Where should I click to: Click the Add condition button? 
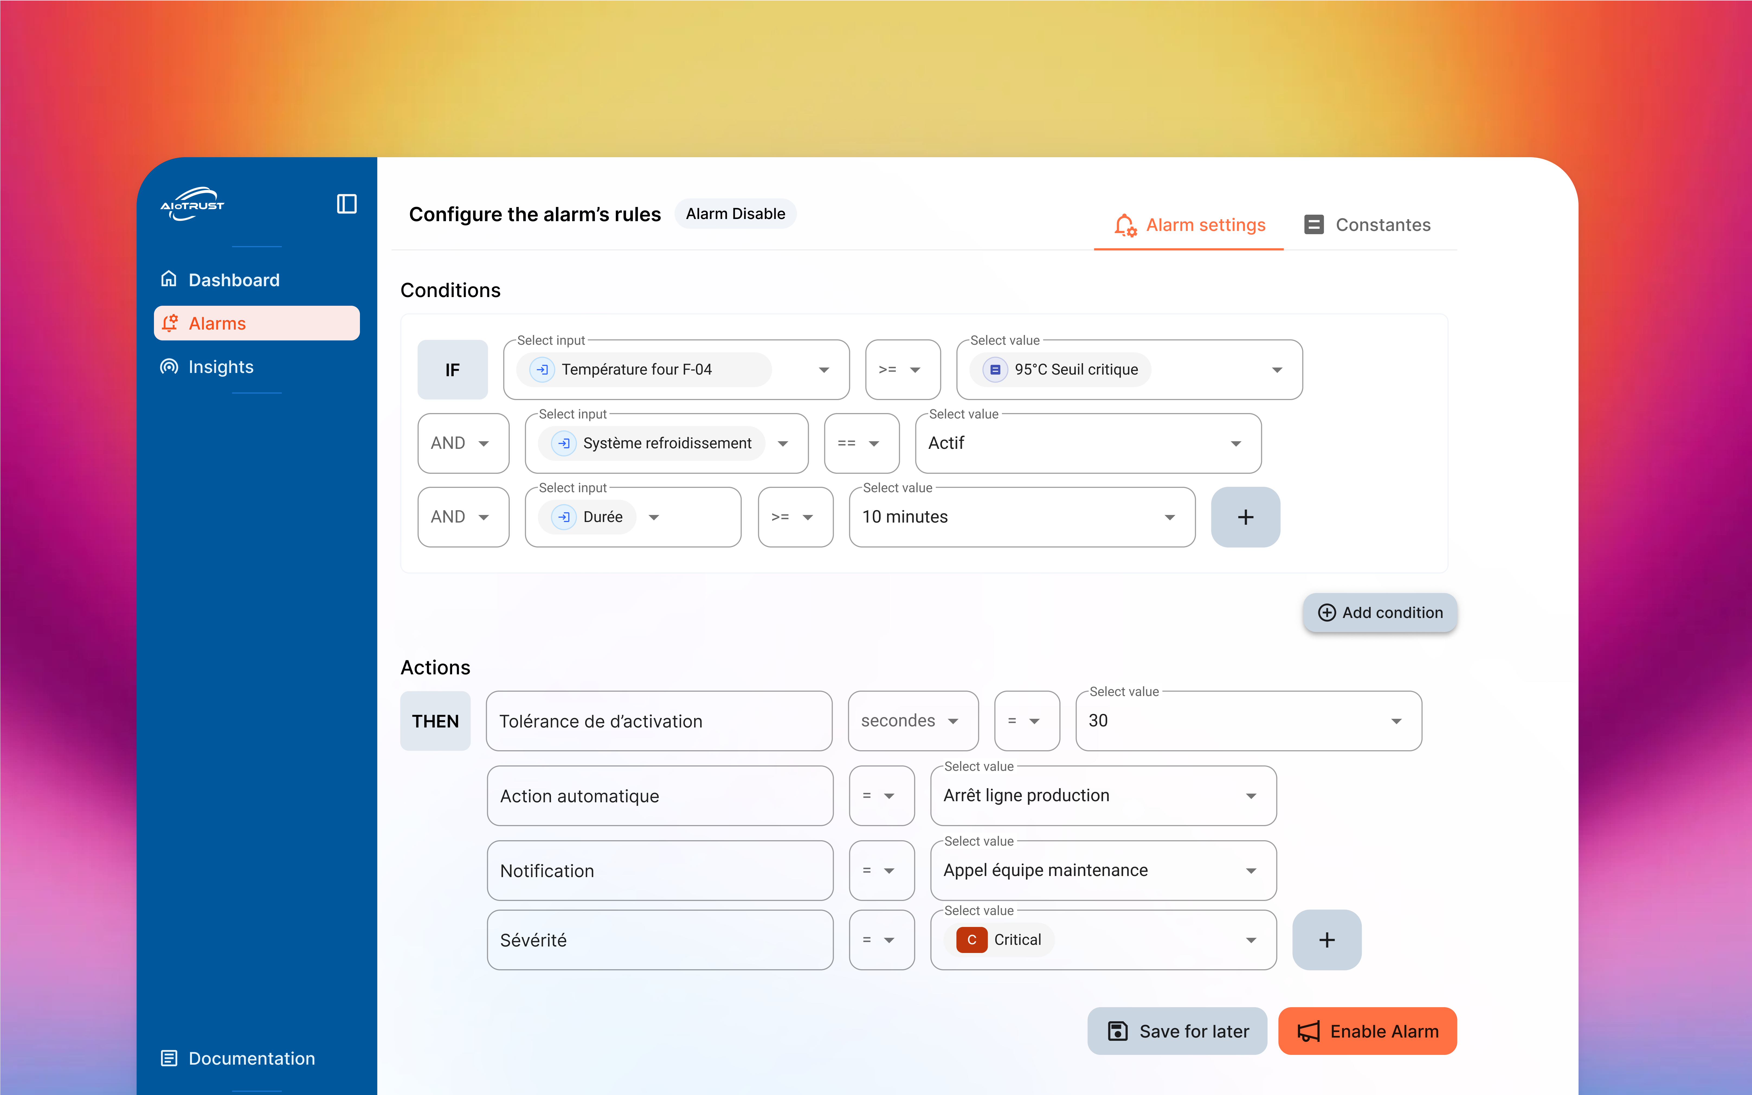(1379, 612)
